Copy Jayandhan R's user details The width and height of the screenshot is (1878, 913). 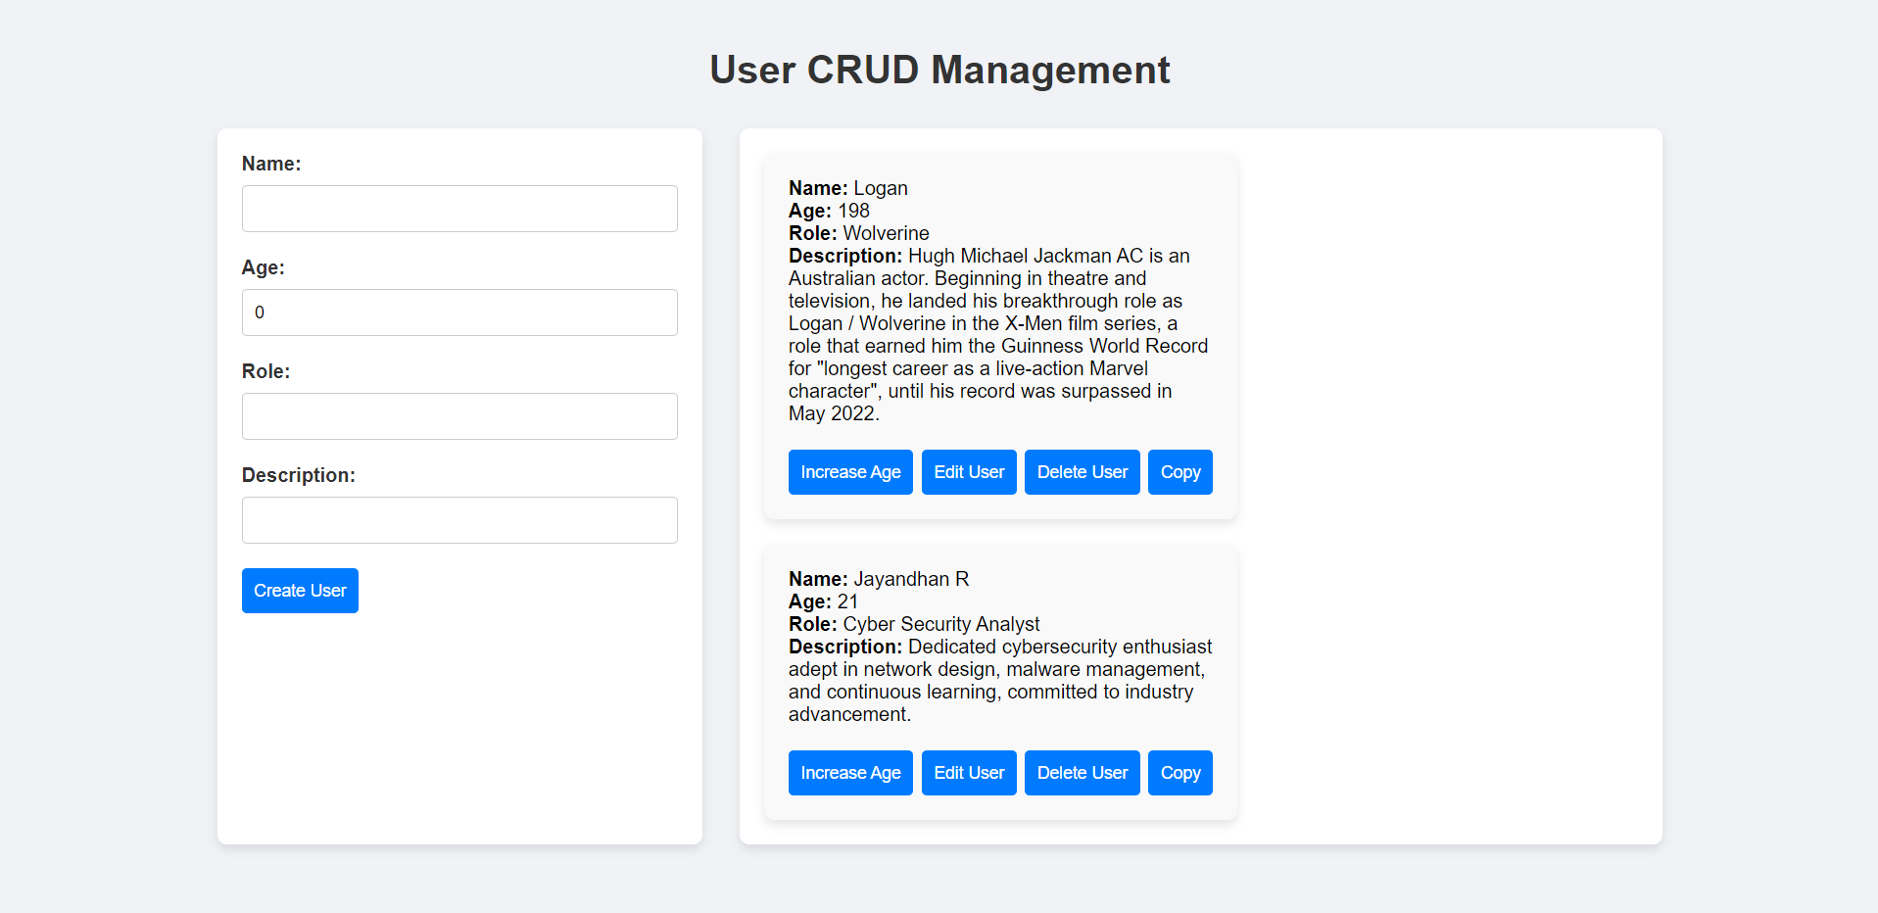click(1180, 773)
